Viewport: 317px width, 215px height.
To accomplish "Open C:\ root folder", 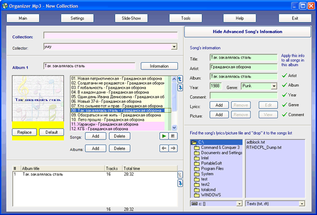I will tap(216, 142).
